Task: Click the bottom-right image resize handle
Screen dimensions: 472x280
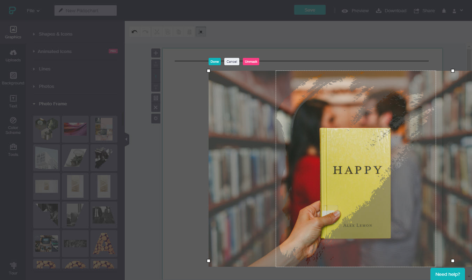Action: [x=453, y=261]
